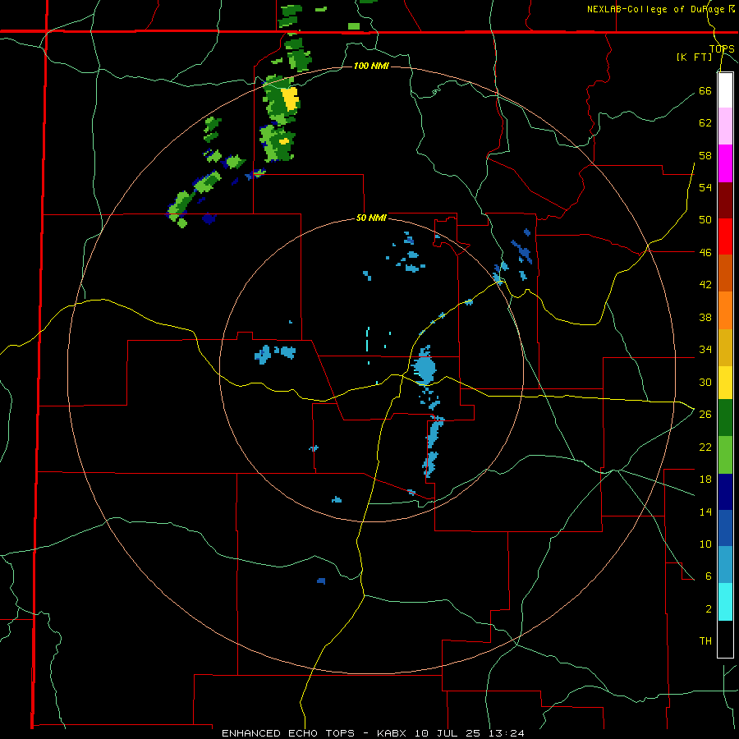Select the gold swatch on the legend
This screenshot has height=739, width=739.
point(725,347)
